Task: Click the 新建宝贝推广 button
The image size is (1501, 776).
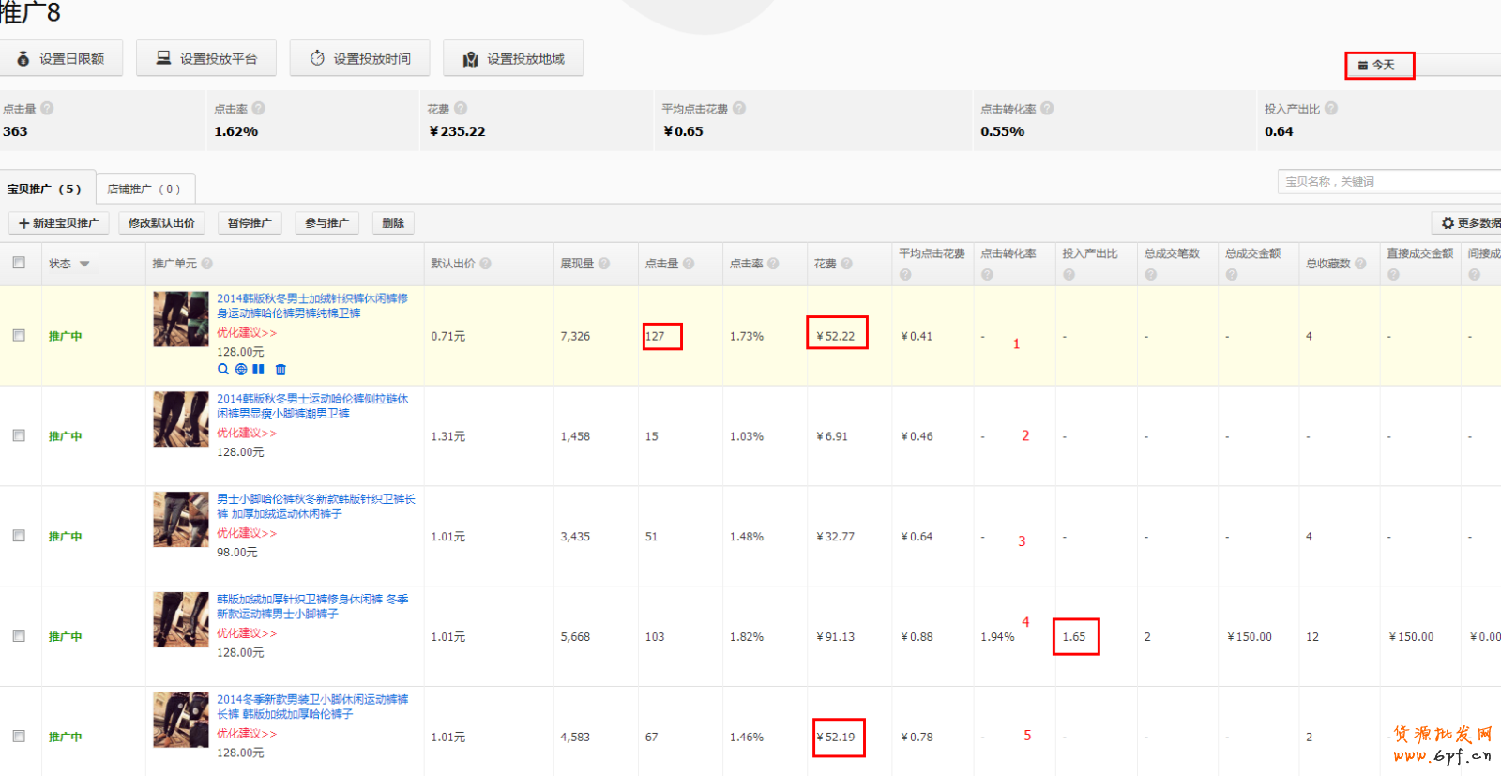Action: tap(58, 223)
